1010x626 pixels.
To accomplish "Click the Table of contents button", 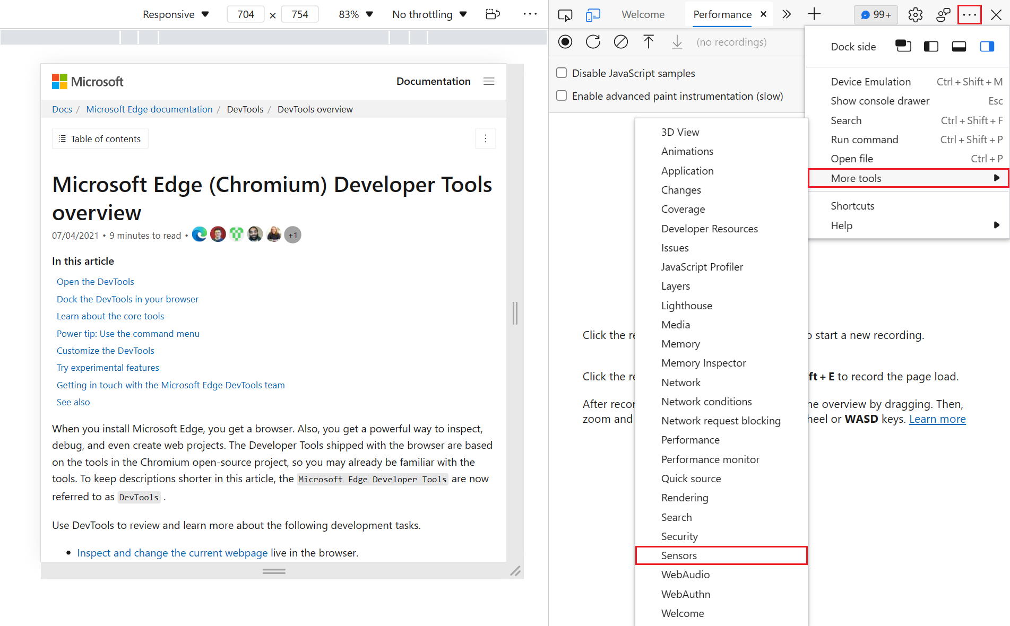I will 100,138.
